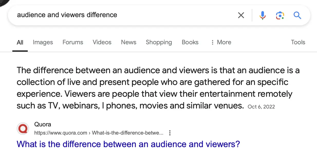Click the blue magnifying glass search icon
The image size is (317, 153).
click(297, 15)
